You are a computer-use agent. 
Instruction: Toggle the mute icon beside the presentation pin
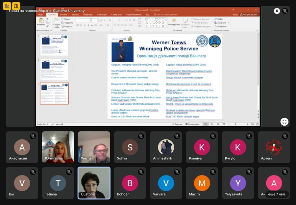point(285,11)
